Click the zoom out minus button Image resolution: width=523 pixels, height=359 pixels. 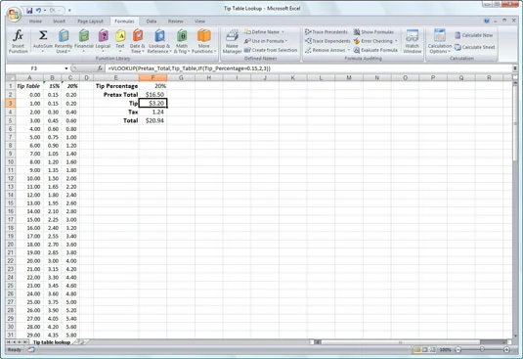458,349
